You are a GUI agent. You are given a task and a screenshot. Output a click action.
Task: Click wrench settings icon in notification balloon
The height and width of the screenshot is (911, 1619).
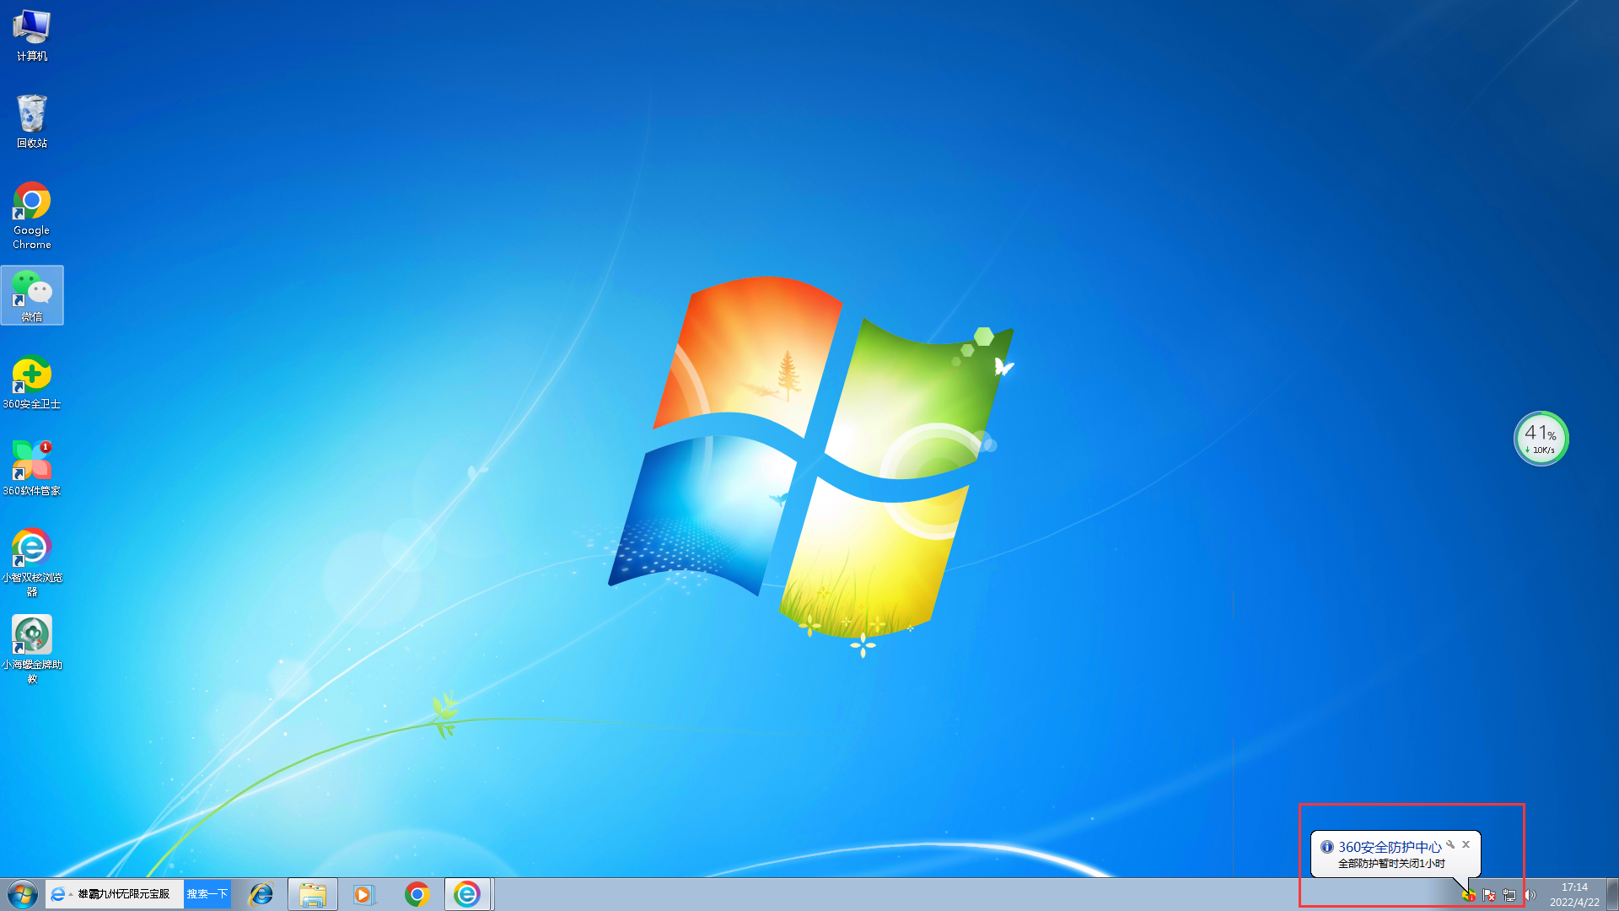click(1450, 844)
